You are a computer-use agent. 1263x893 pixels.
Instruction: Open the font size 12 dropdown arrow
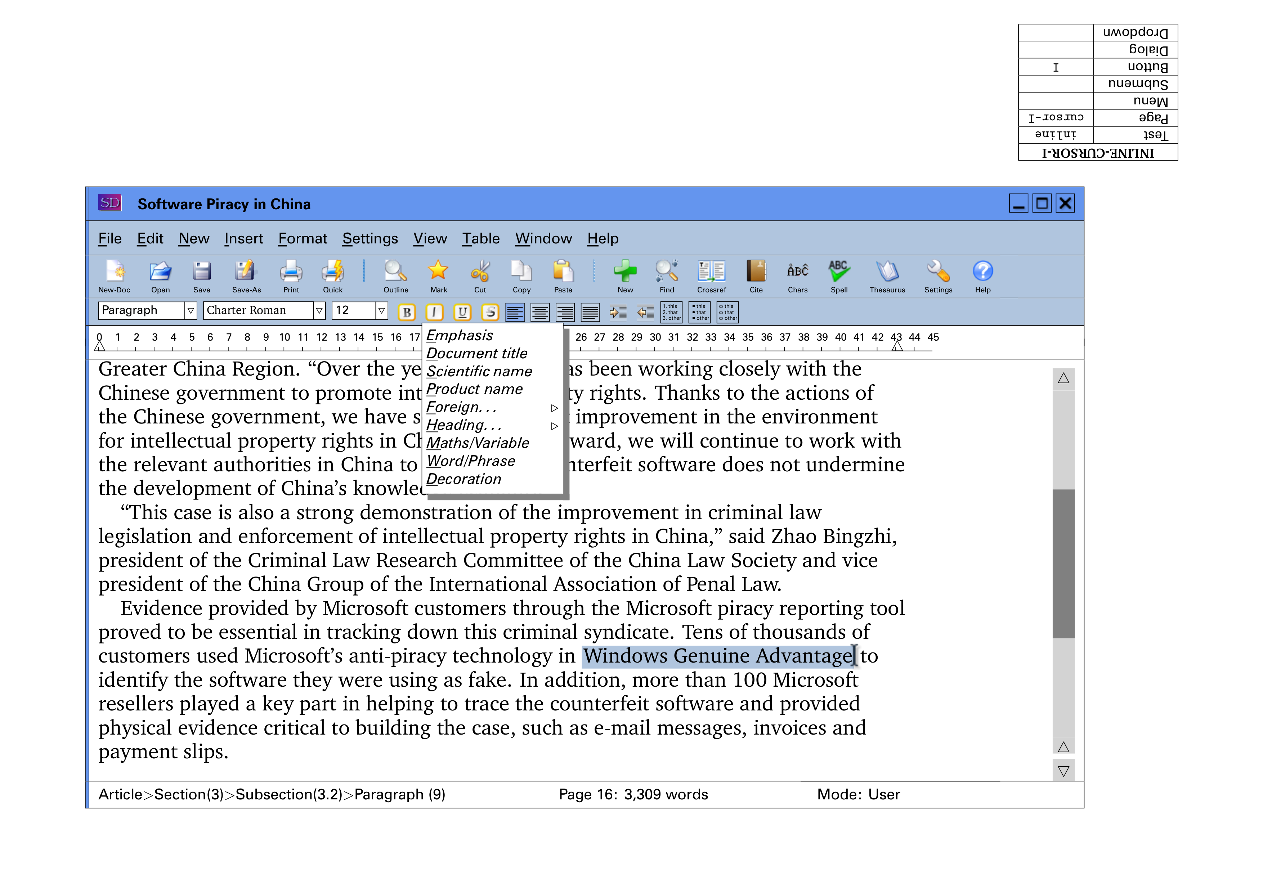click(381, 311)
